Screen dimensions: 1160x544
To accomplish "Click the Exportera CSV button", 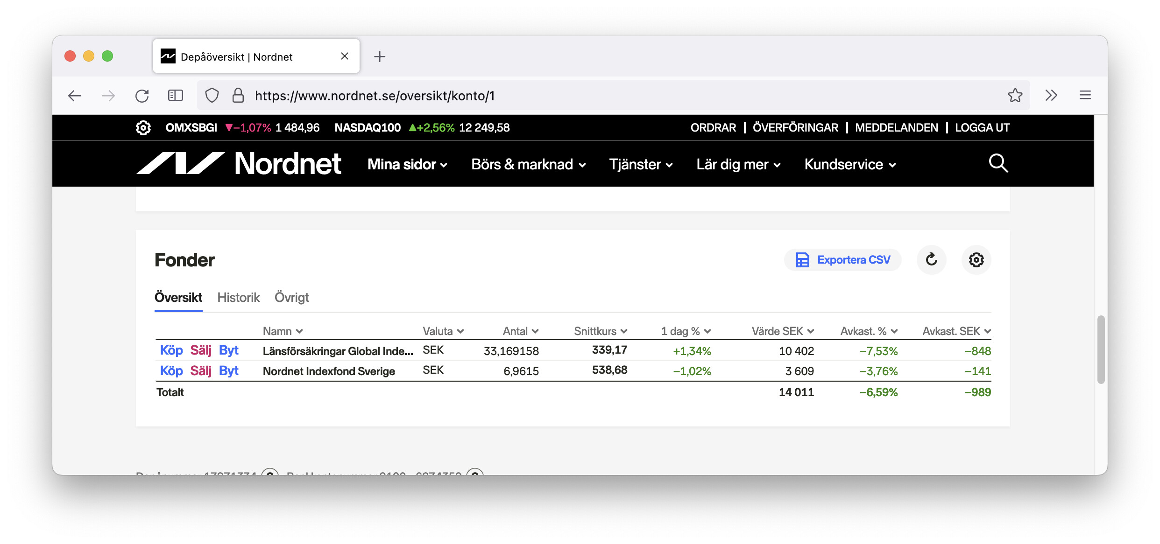I will (843, 259).
